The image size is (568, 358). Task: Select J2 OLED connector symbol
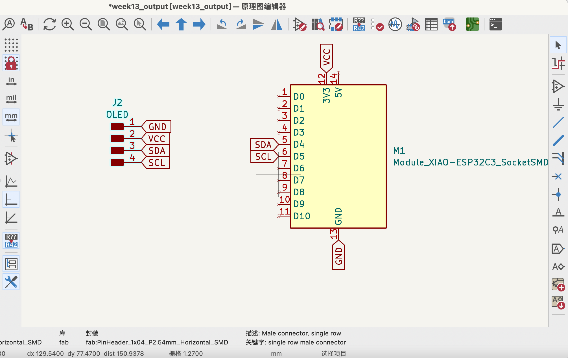[x=117, y=145]
